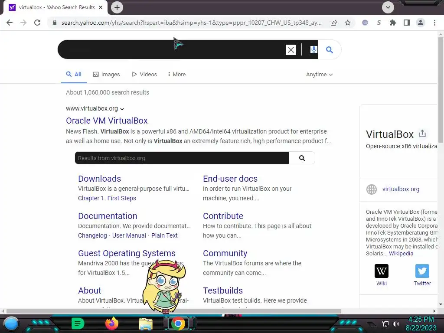Switch to Images results tab
444x333 pixels.
(107, 75)
